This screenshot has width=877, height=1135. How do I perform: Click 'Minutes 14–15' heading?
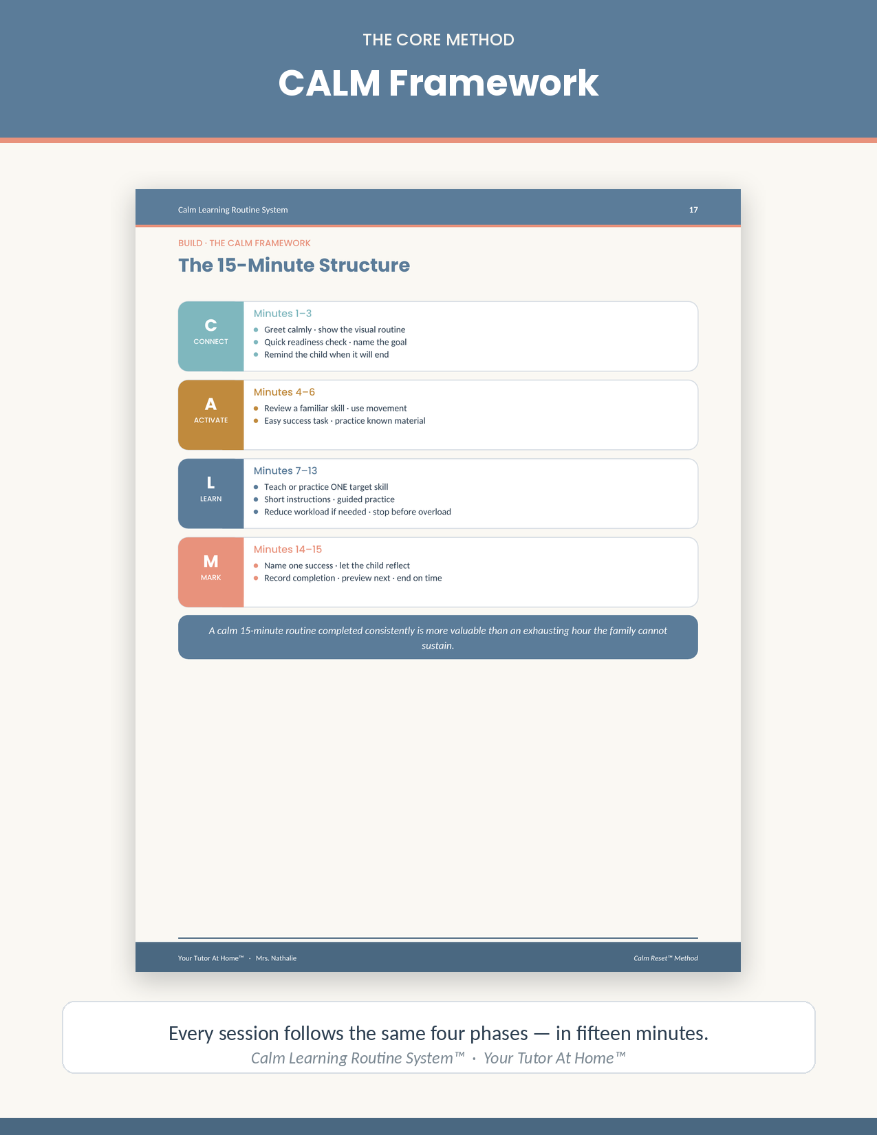pyautogui.click(x=288, y=549)
